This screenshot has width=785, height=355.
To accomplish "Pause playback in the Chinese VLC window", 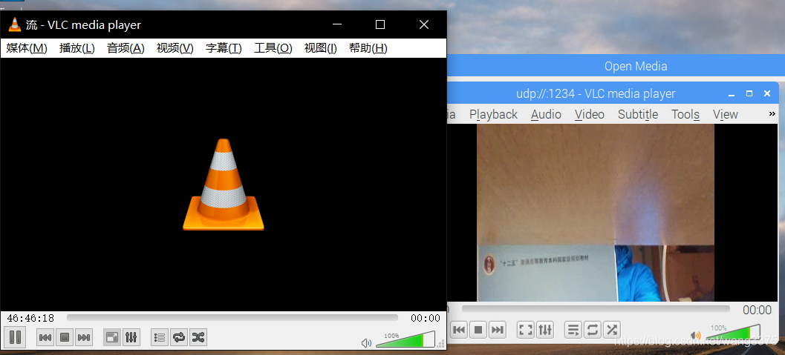I will tap(15, 337).
